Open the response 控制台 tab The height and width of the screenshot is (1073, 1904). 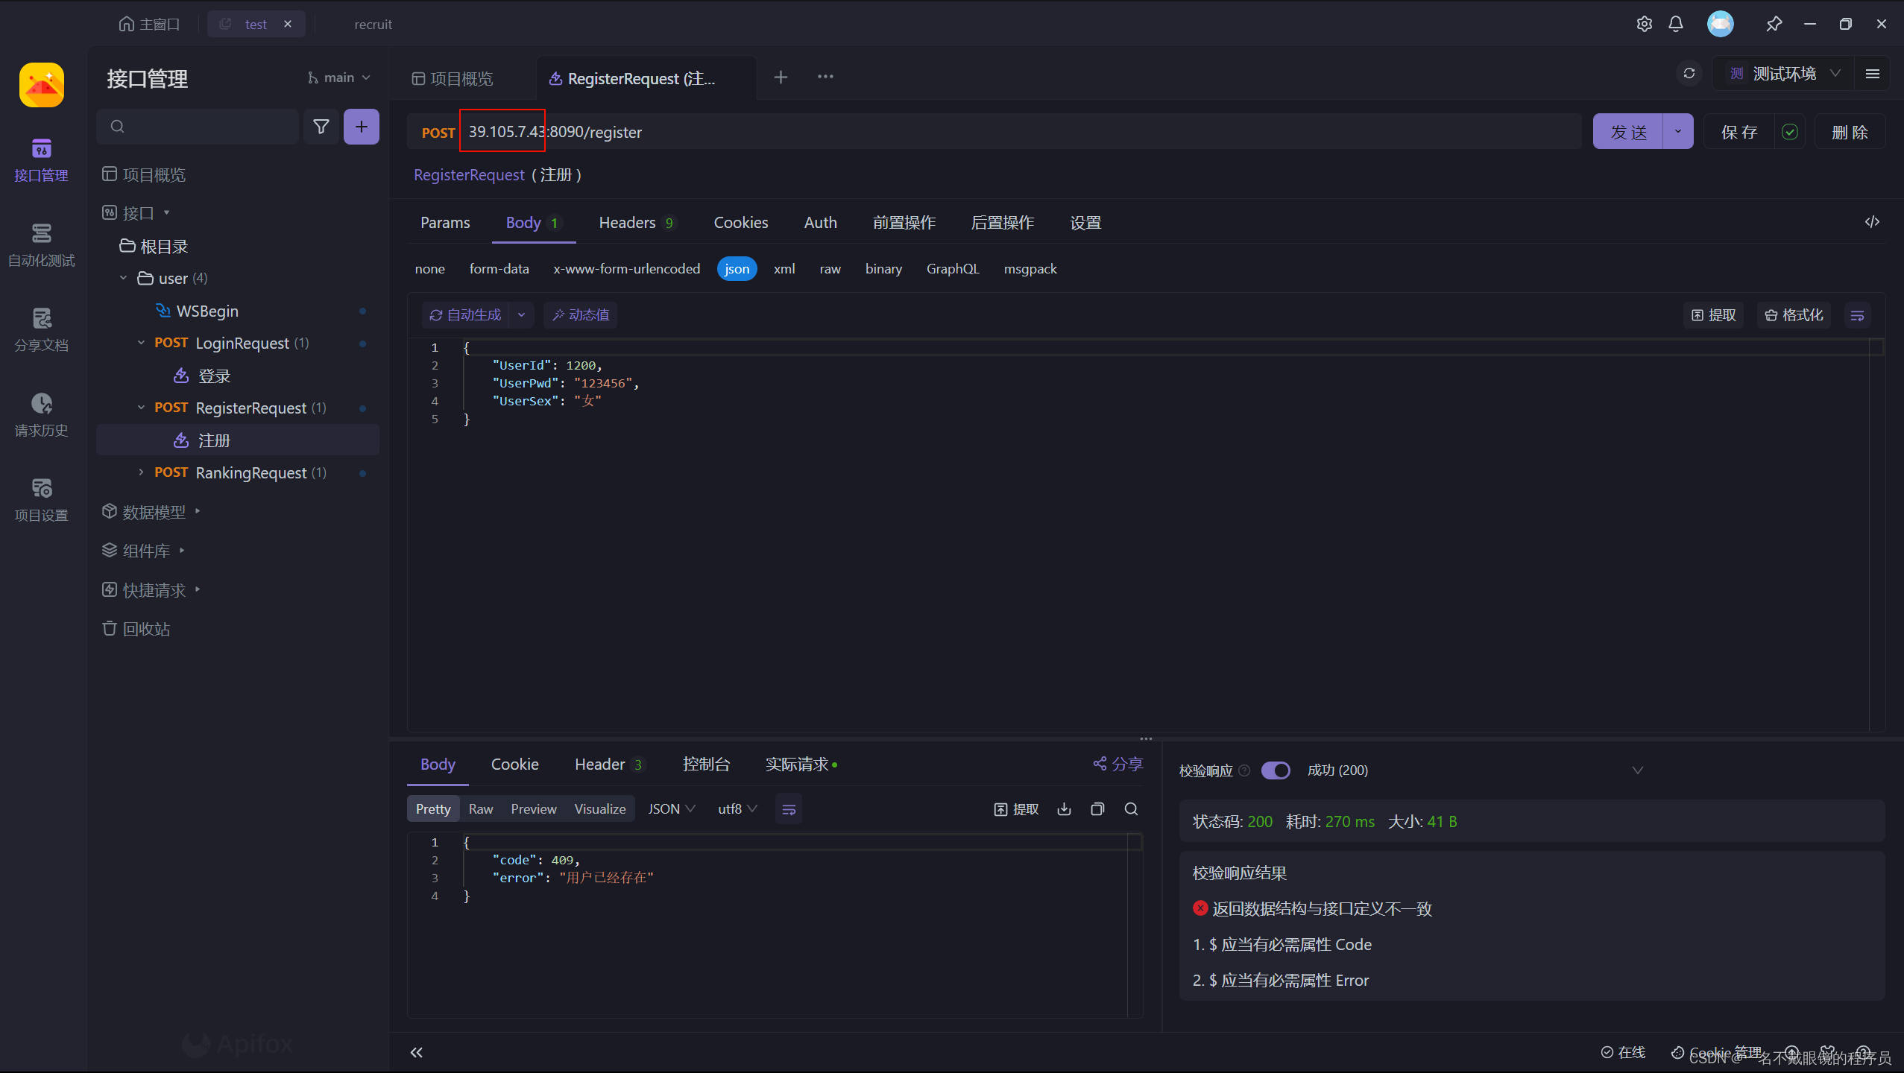click(x=706, y=765)
